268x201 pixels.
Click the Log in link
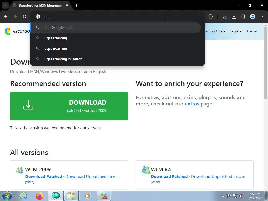point(252,31)
